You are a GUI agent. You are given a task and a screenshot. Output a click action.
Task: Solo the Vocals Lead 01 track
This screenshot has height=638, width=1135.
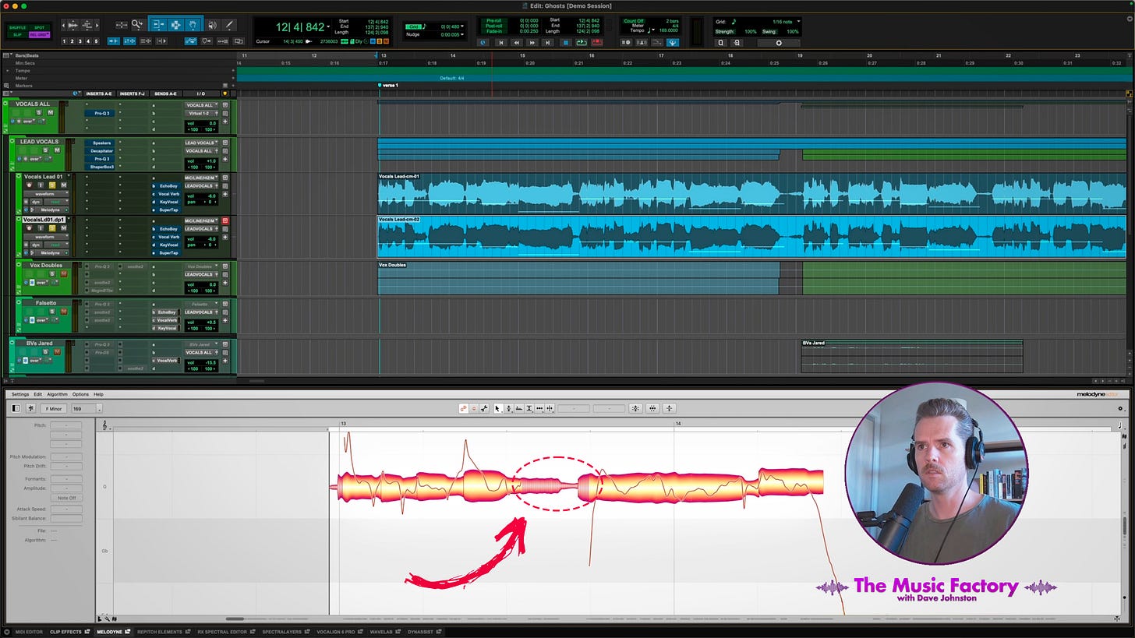click(52, 185)
